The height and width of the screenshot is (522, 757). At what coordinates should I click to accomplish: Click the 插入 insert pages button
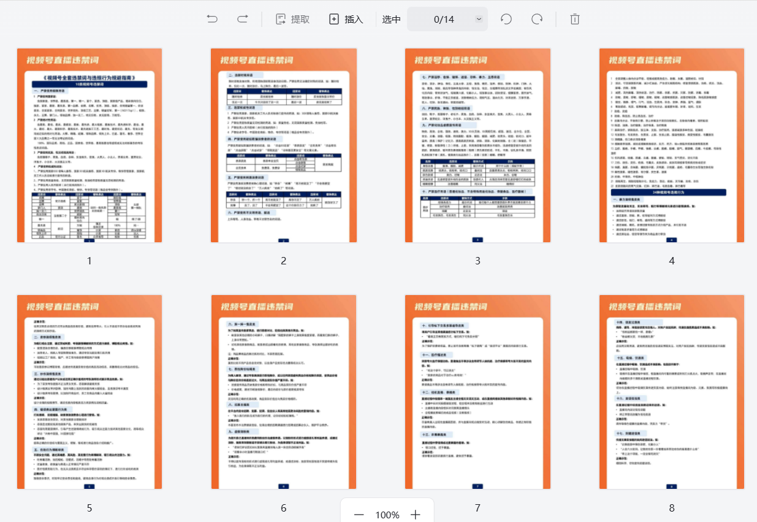click(x=346, y=19)
